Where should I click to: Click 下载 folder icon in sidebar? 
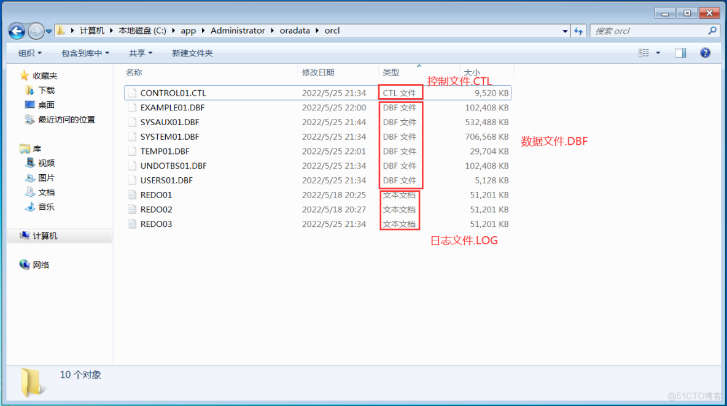[x=29, y=90]
